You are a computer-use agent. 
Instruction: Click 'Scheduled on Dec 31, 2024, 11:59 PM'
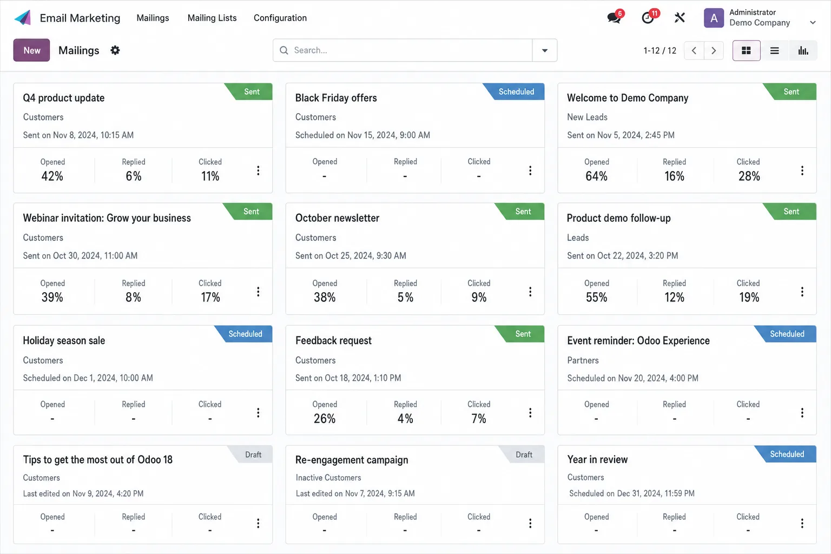pos(632,493)
